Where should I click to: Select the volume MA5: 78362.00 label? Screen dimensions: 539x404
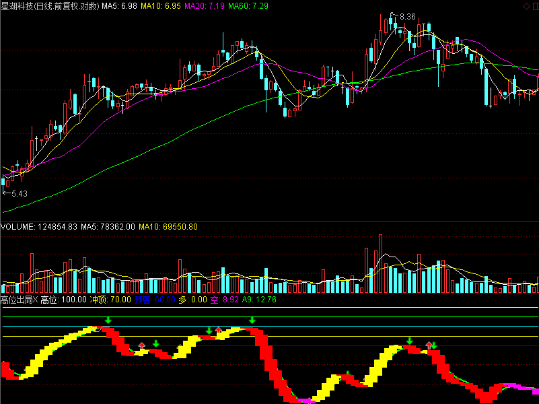108,227
